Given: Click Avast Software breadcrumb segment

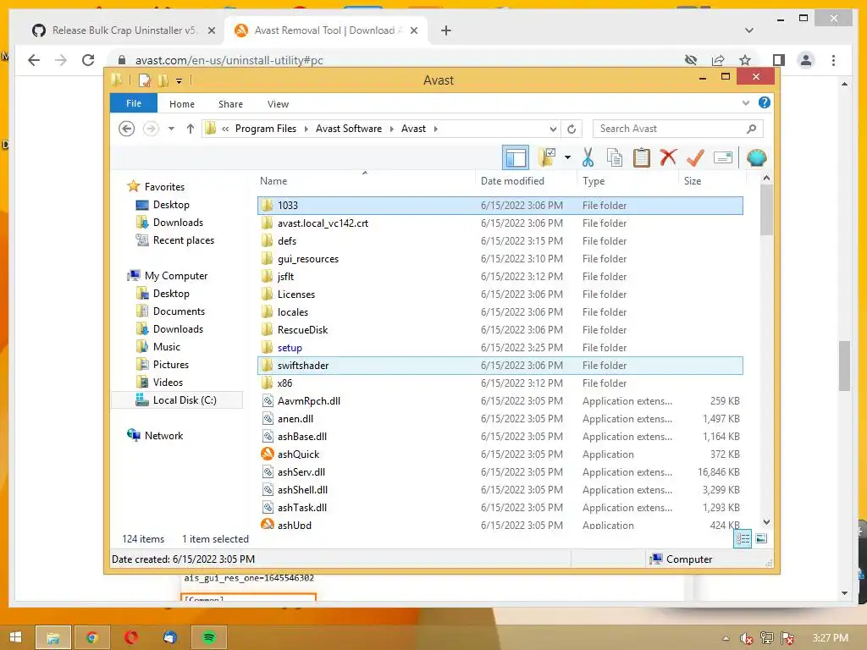Looking at the screenshot, I should 348,129.
